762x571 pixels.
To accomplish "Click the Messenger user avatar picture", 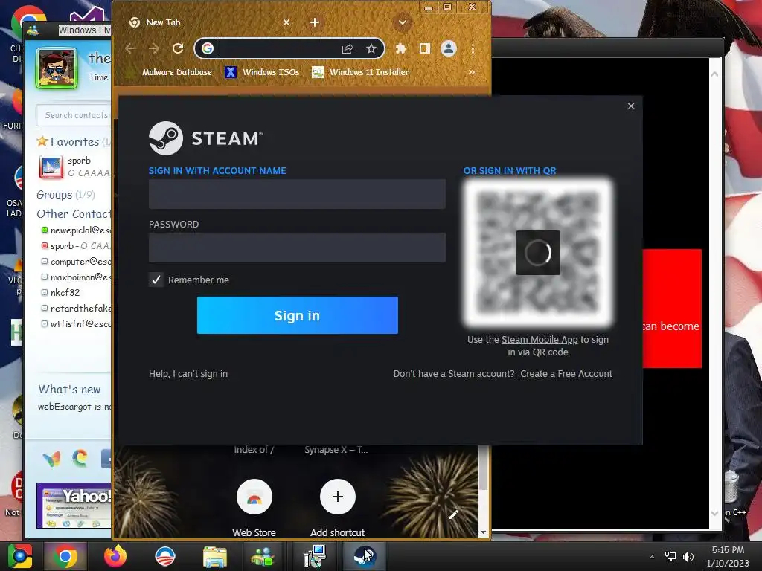I will [x=57, y=68].
